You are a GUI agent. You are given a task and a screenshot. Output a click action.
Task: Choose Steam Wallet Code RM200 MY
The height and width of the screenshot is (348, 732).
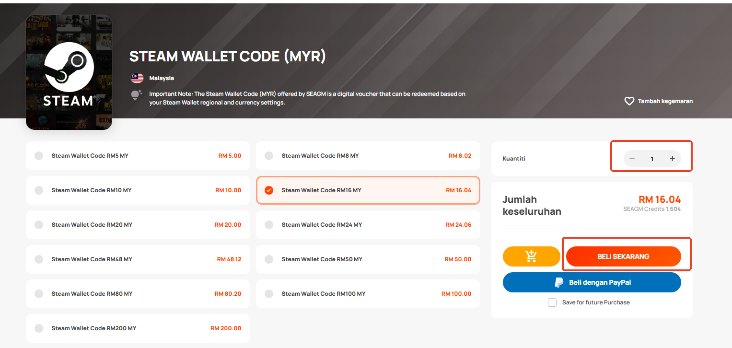point(138,328)
